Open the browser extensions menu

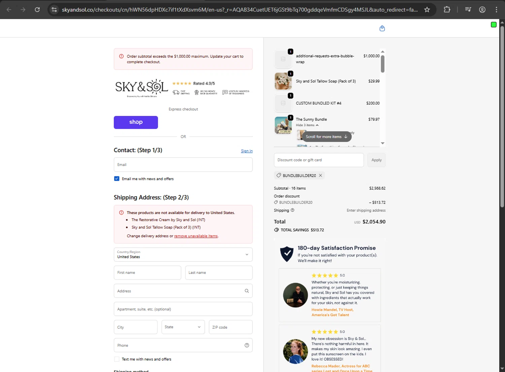coord(447,10)
